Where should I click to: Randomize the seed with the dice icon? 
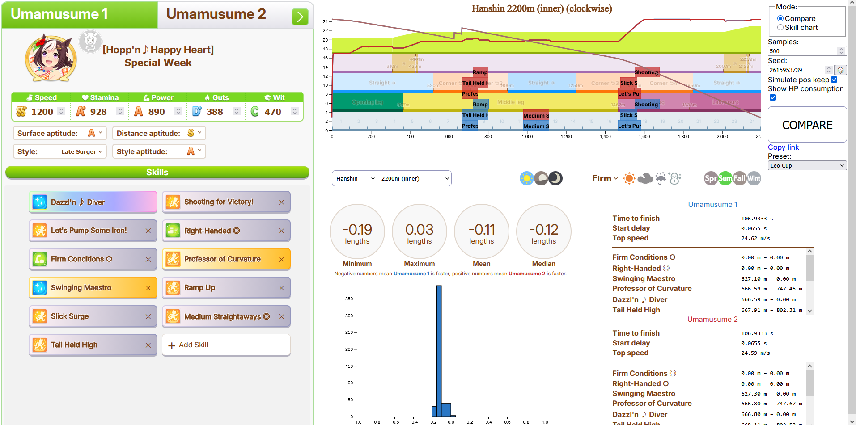tap(841, 70)
